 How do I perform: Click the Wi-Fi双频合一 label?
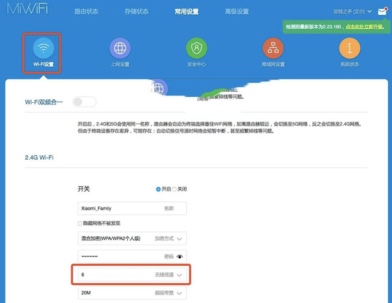43,102
